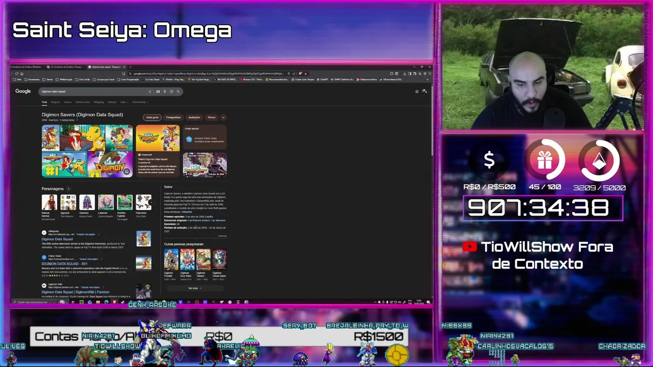This screenshot has width=653, height=367.
Task: Click the Brave Shields lion icon
Action: (300, 74)
